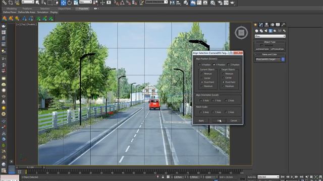This screenshot has height=181, width=323.
Task: Toggle the Percent Snap icon
Action: coord(128,3)
